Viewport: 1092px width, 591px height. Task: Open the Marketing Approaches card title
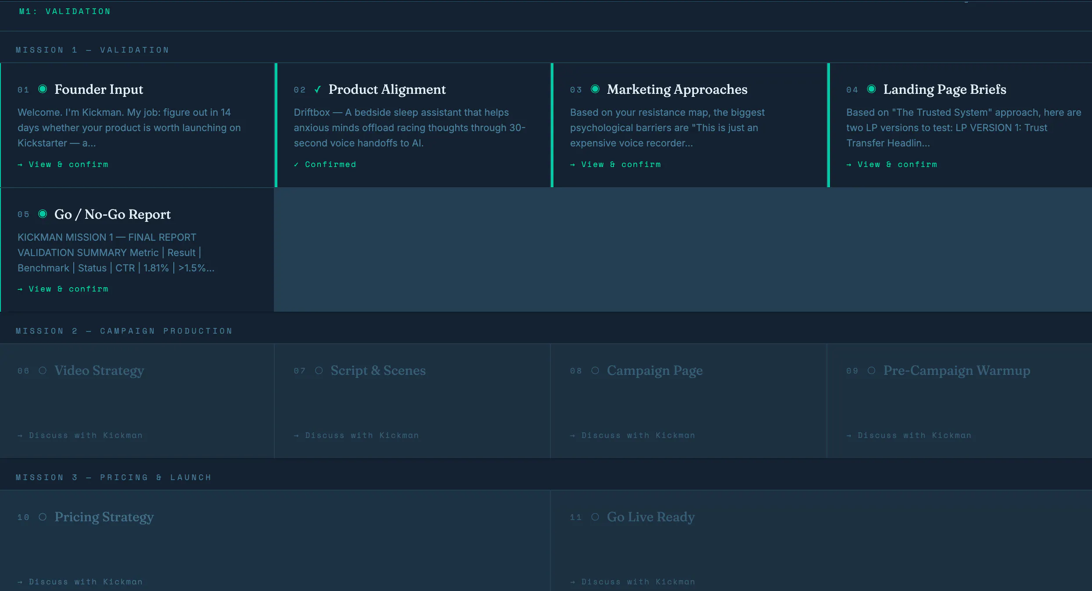pos(677,89)
